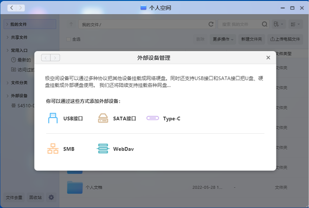Click forward arrow in 个人空间 title bar
This screenshot has height=208, width=309.
coord(20,8)
